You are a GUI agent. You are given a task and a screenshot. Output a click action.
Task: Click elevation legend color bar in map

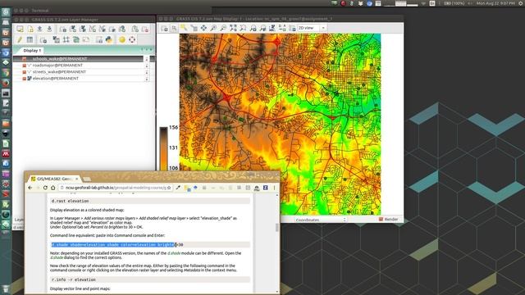coord(163,149)
